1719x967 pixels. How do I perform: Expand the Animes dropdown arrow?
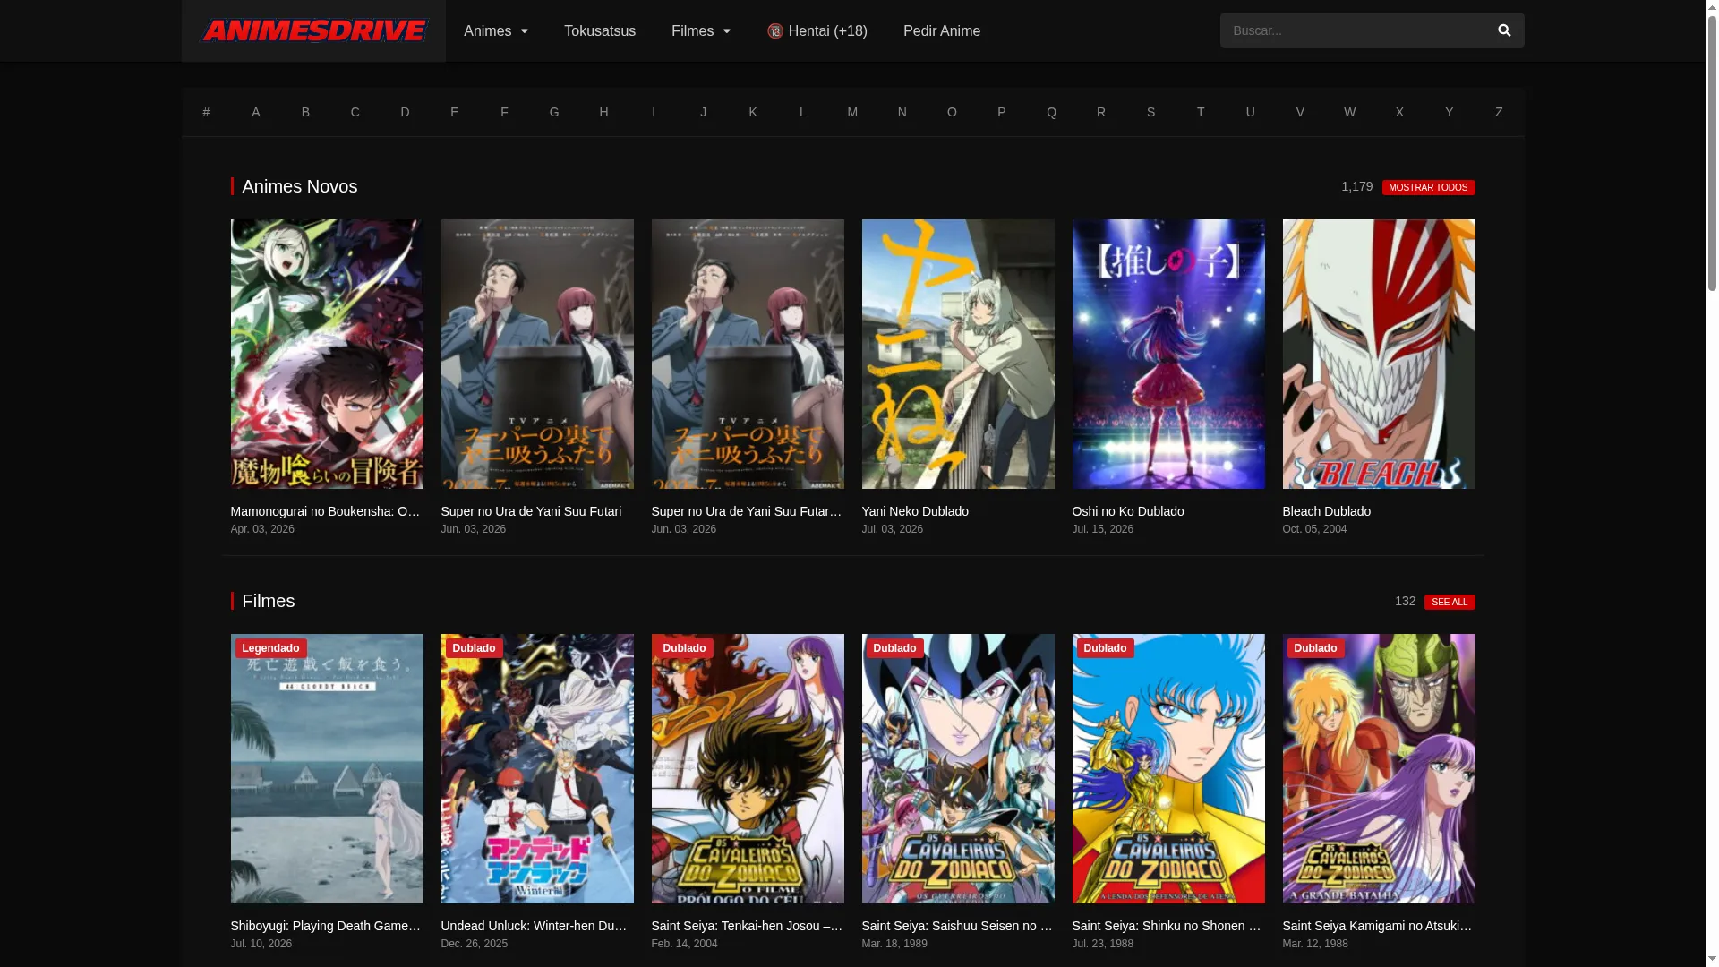(524, 31)
